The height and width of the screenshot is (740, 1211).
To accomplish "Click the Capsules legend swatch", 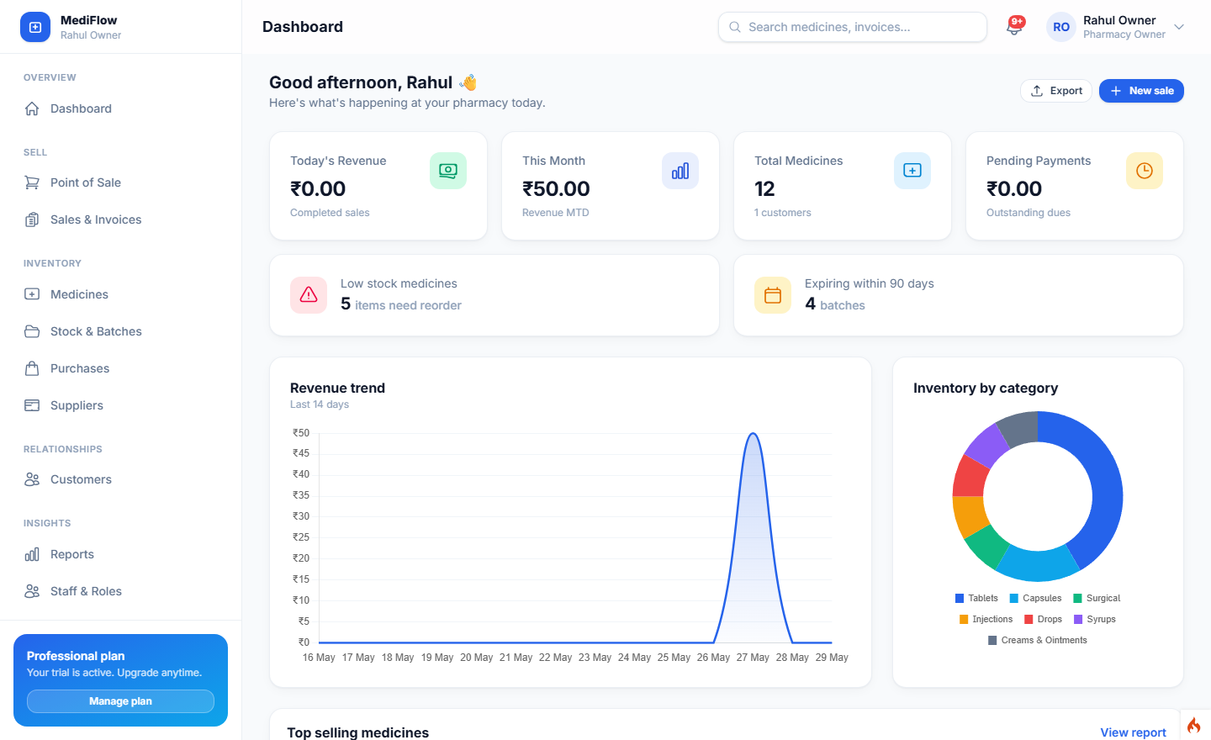I will tap(1014, 599).
